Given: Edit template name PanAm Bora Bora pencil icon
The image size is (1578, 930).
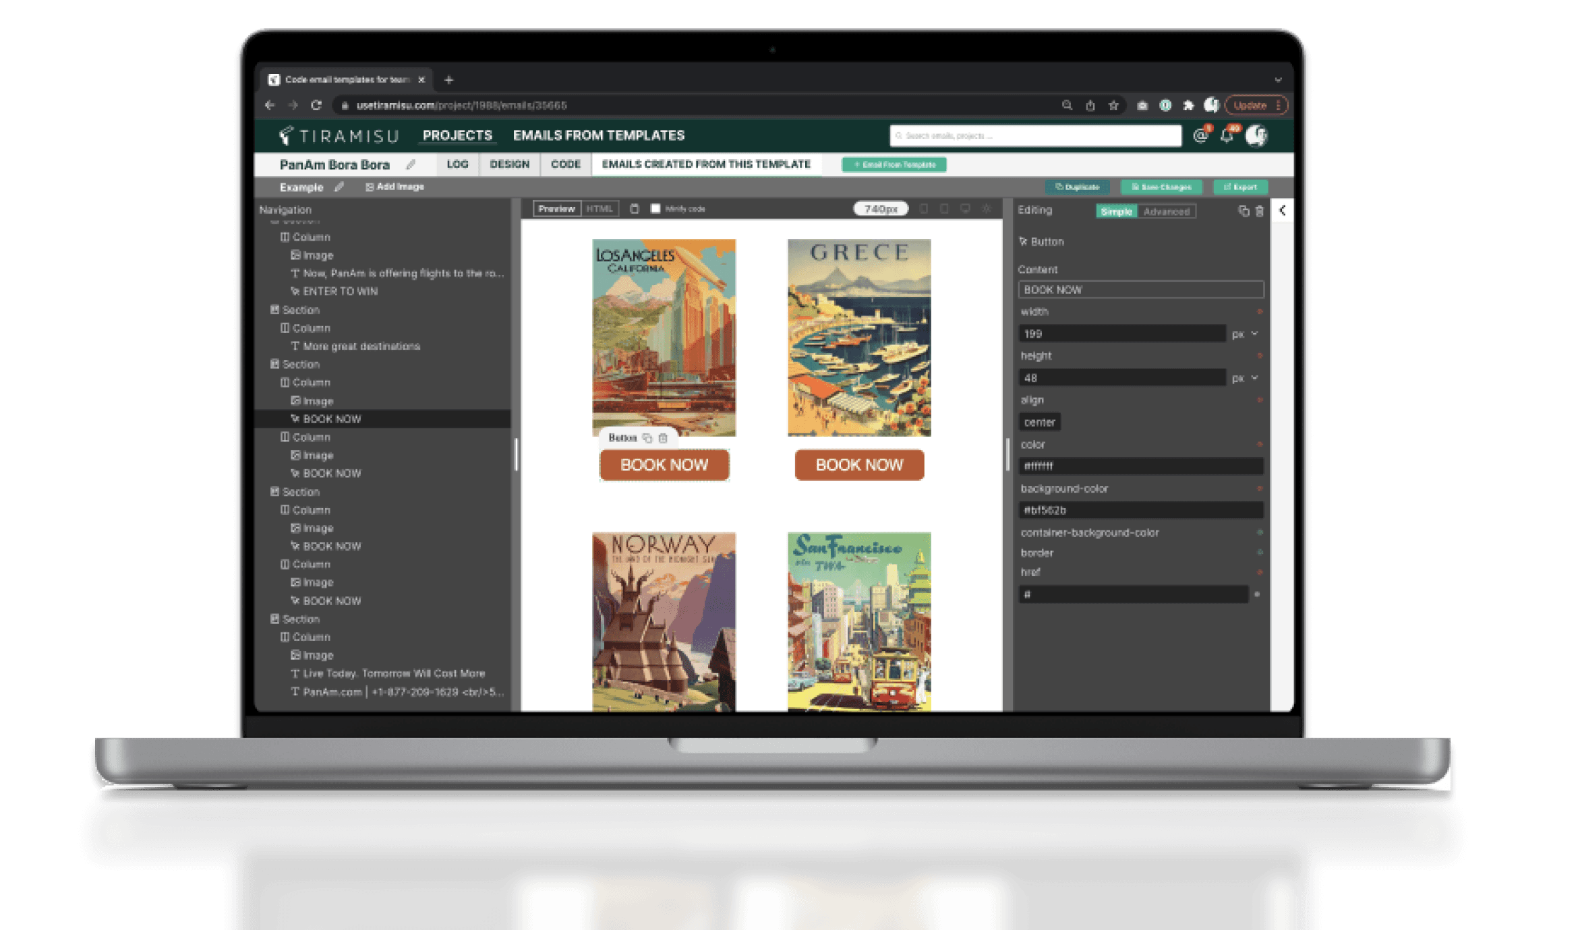Looking at the screenshot, I should tap(411, 164).
